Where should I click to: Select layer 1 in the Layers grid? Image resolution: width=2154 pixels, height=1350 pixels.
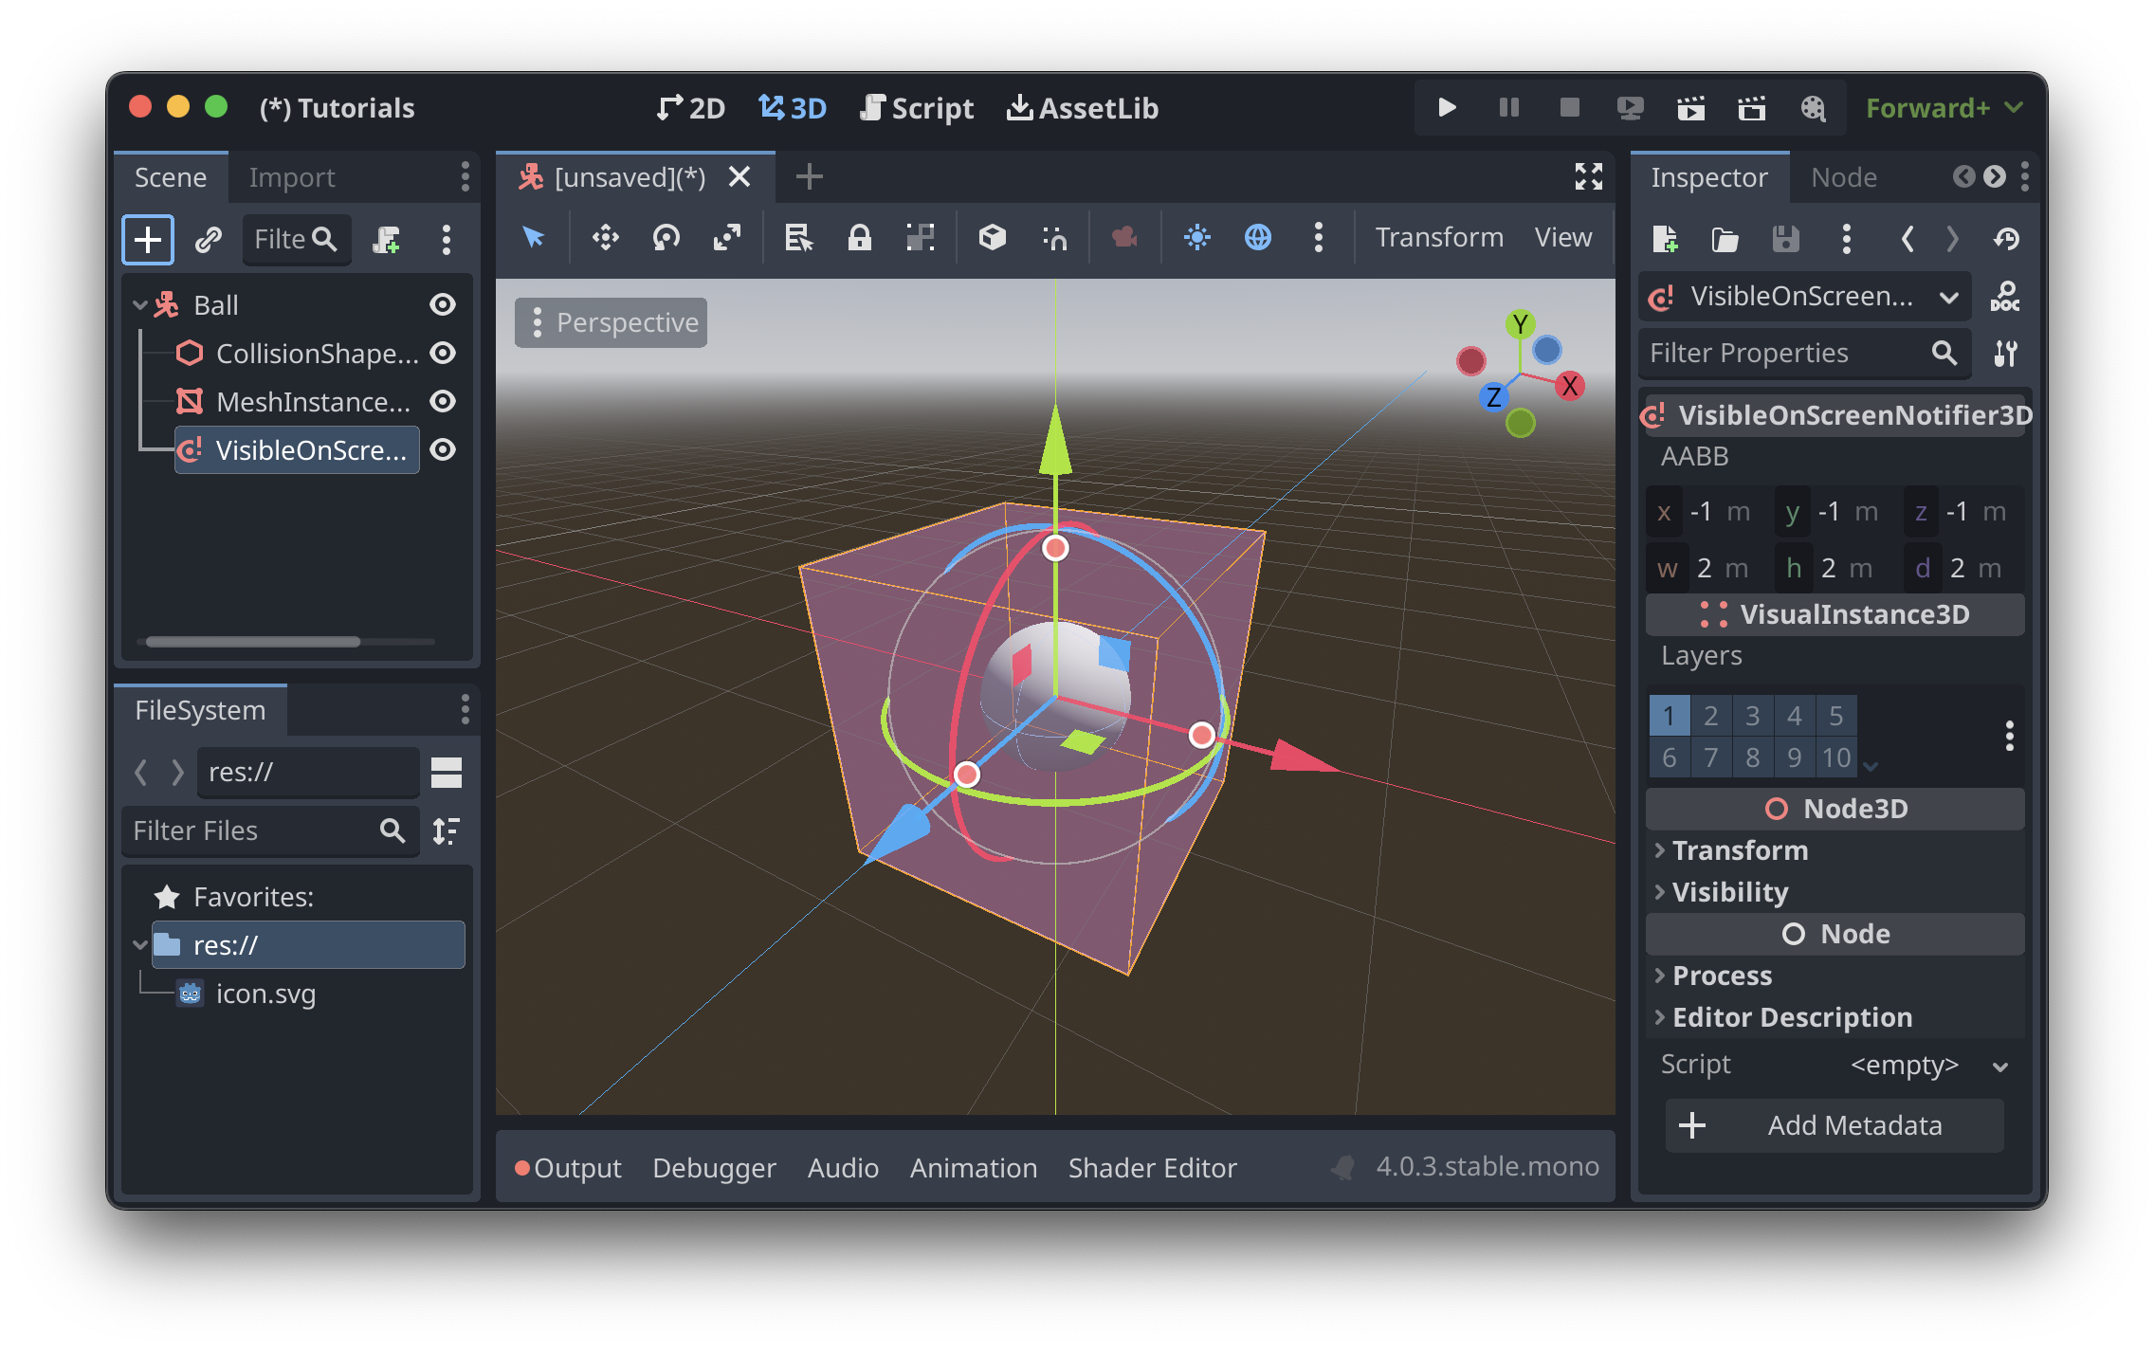click(1669, 716)
